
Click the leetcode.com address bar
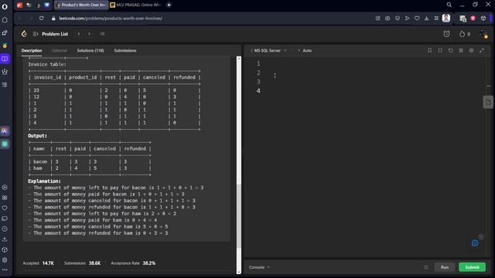(111, 19)
